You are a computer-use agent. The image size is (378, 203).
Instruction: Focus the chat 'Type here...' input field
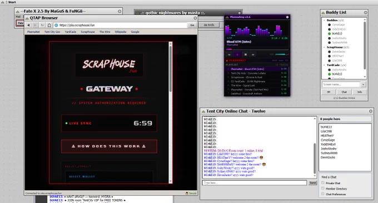pyautogui.click(x=255, y=183)
